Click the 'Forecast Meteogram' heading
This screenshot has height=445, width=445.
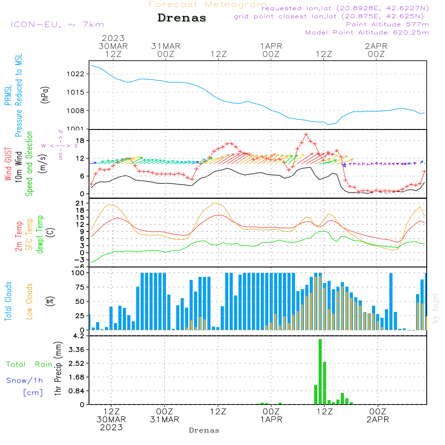coord(207,4)
